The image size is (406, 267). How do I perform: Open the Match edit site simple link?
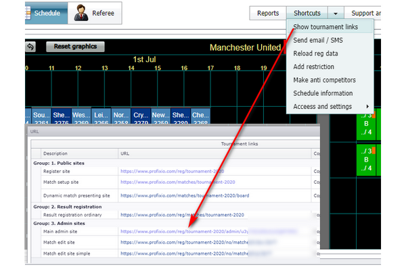pyautogui.click(x=184, y=253)
